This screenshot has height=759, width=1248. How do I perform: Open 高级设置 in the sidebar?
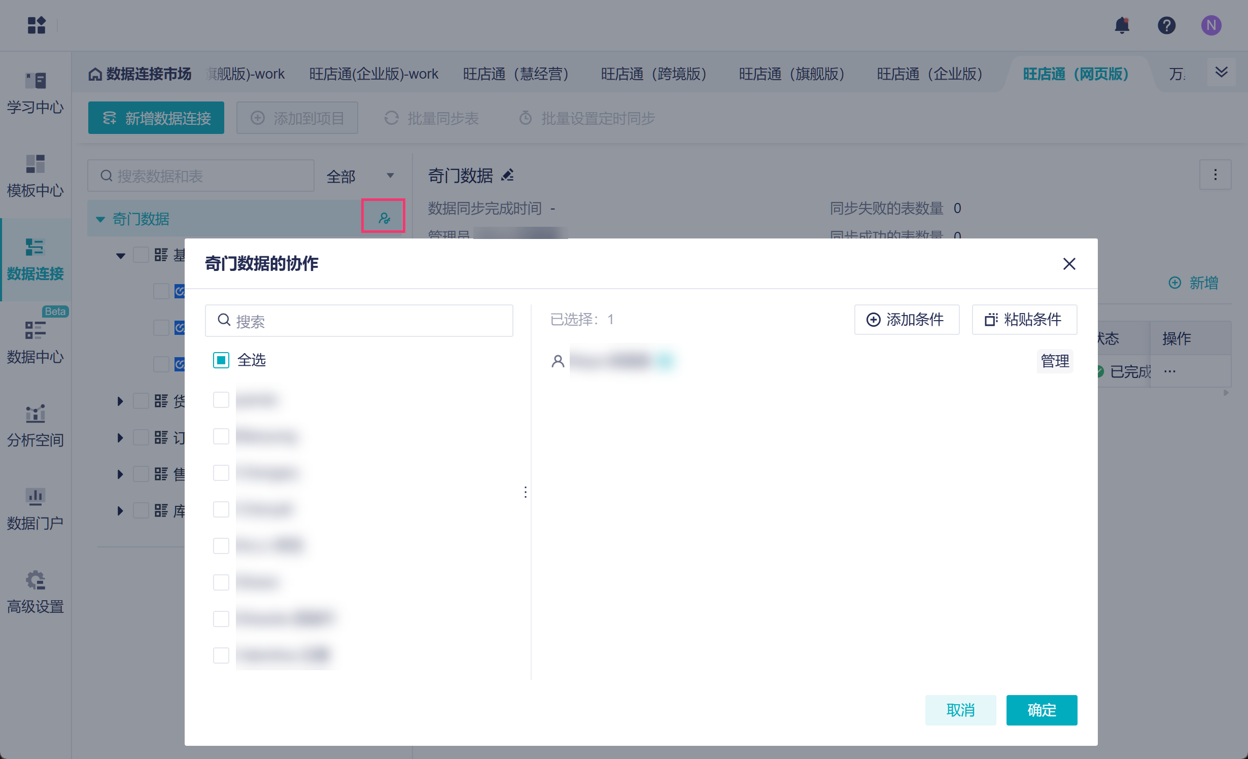36,592
